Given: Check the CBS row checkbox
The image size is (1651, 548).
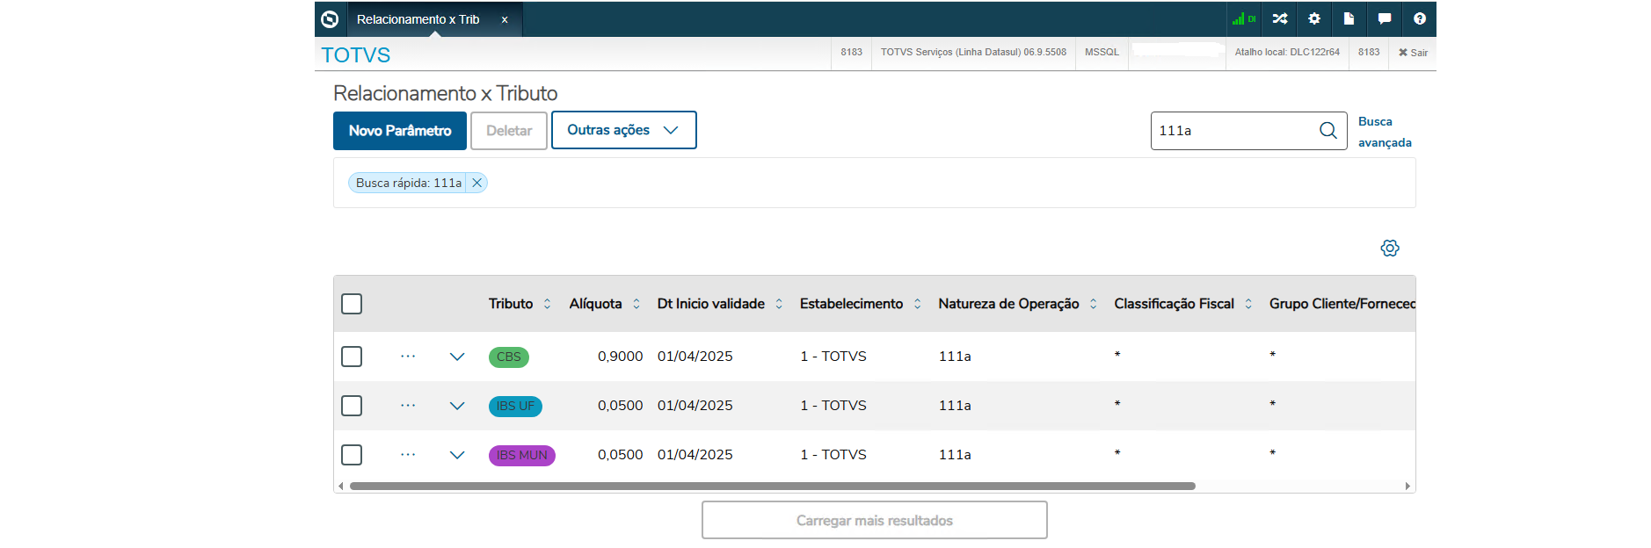Looking at the screenshot, I should pyautogui.click(x=352, y=357).
